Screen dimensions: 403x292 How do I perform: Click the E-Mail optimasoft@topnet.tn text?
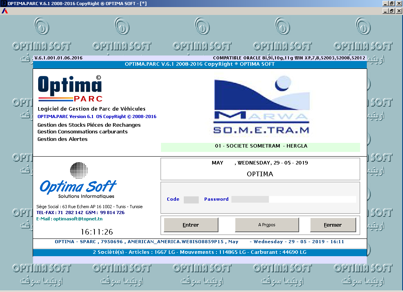[x=69, y=219]
